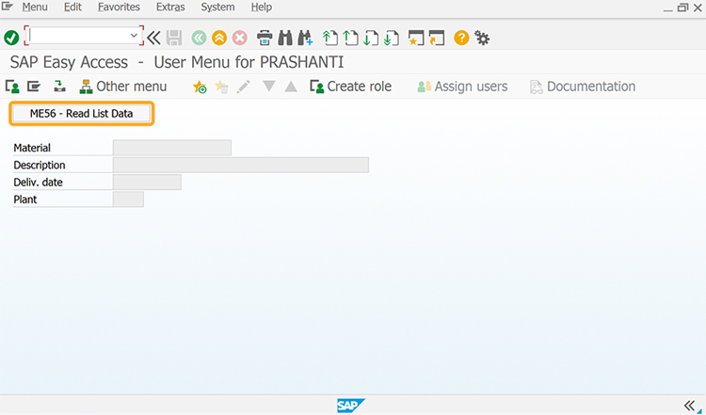Click the green Back icon
The height and width of the screenshot is (415, 706).
tap(199, 38)
